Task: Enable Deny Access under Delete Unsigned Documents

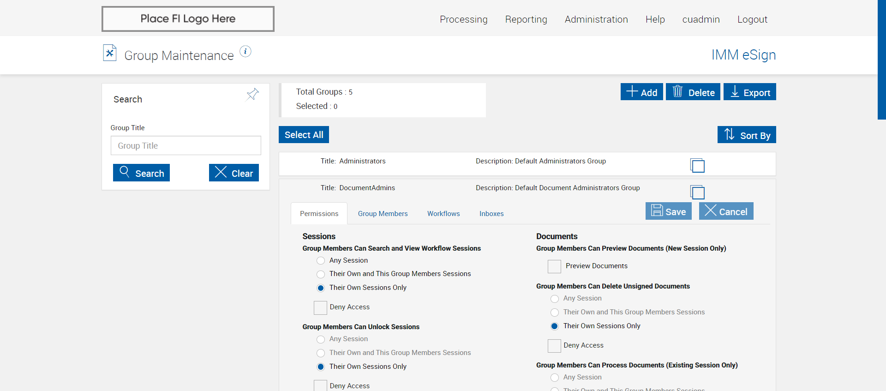Action: tap(554, 346)
